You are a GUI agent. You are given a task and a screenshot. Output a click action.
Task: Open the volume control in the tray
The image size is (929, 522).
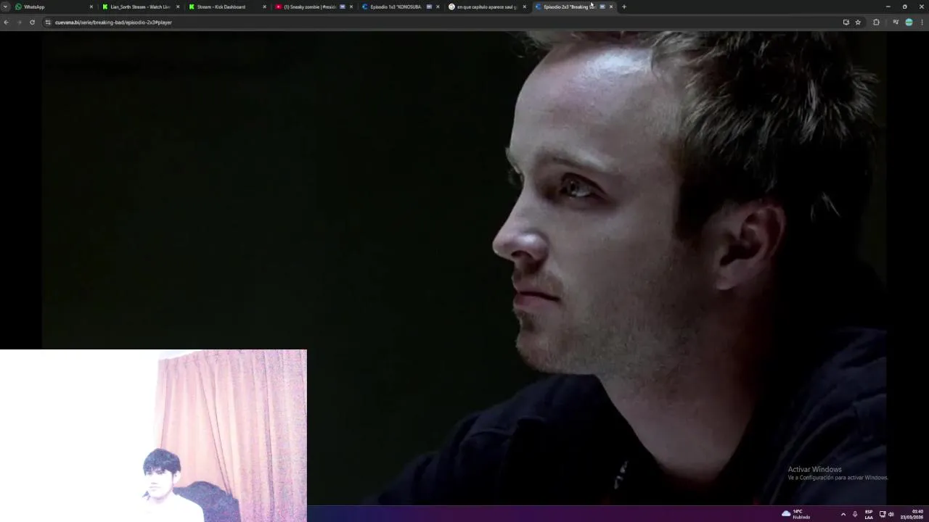pyautogui.click(x=891, y=514)
